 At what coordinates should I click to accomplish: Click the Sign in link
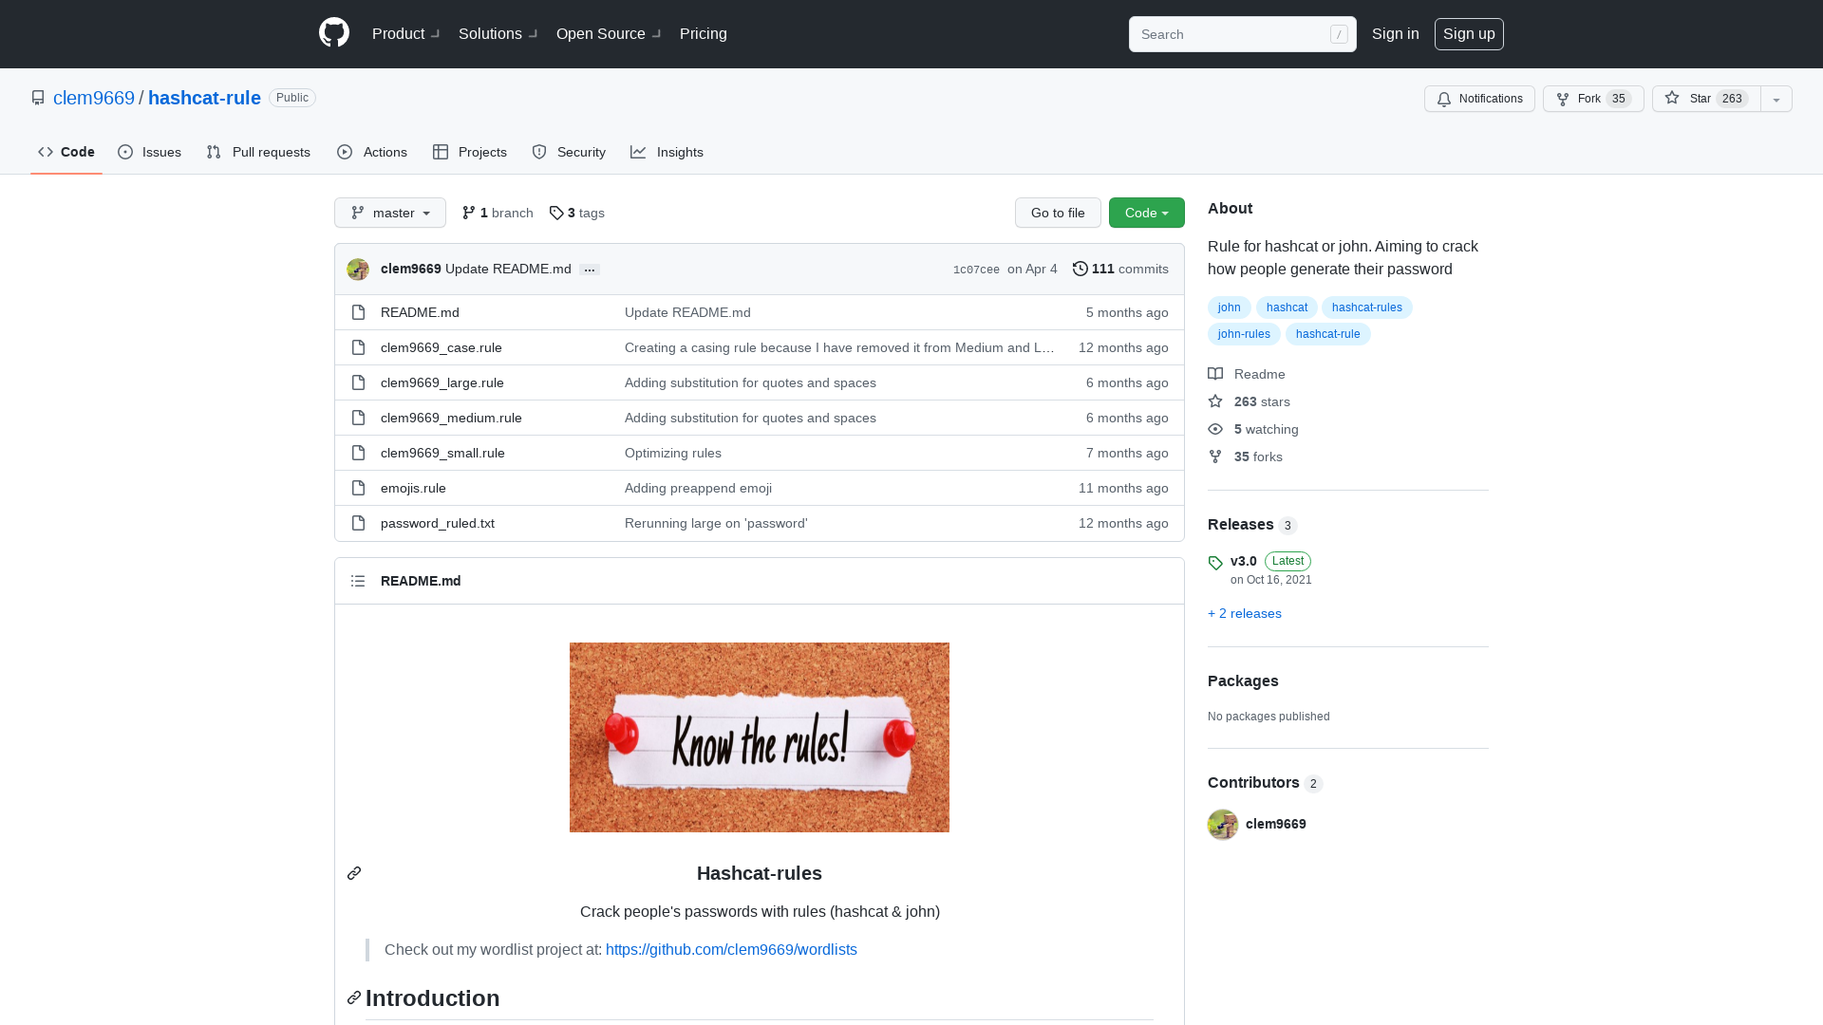[x=1396, y=33]
